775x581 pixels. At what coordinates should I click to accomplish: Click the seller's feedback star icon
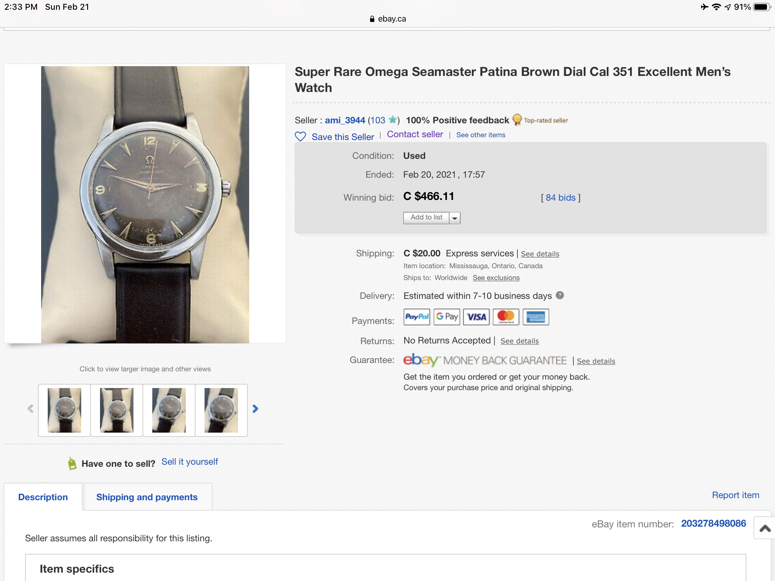coord(392,120)
